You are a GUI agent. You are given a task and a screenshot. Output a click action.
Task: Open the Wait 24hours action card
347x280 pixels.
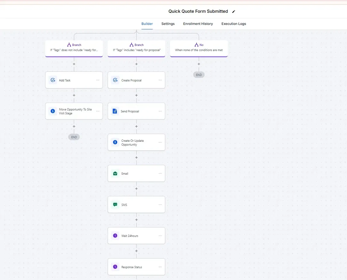[x=136, y=236]
